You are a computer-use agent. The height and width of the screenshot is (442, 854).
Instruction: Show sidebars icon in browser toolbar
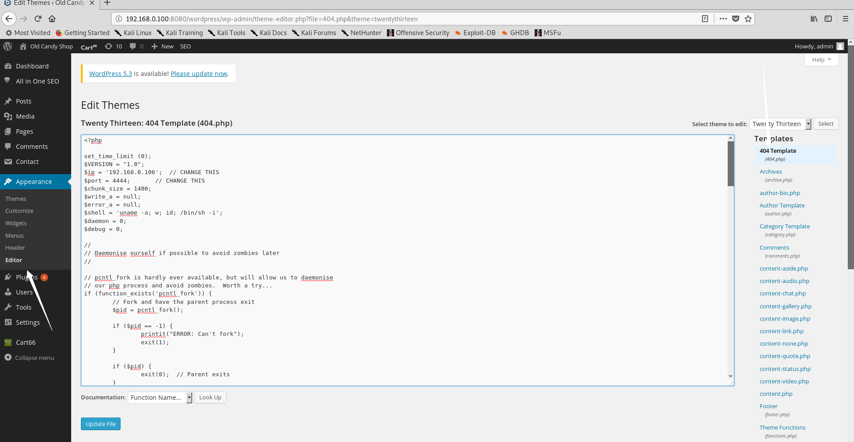(x=828, y=19)
